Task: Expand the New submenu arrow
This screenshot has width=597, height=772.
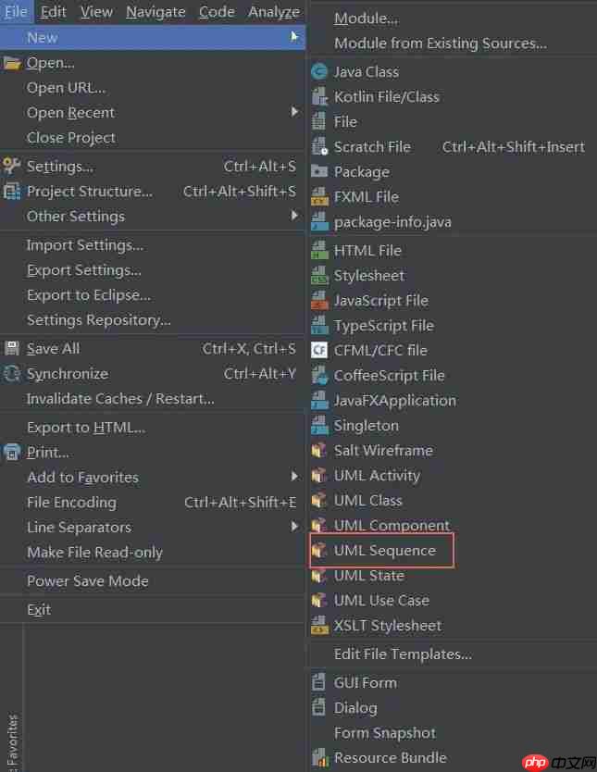Action: [x=294, y=37]
